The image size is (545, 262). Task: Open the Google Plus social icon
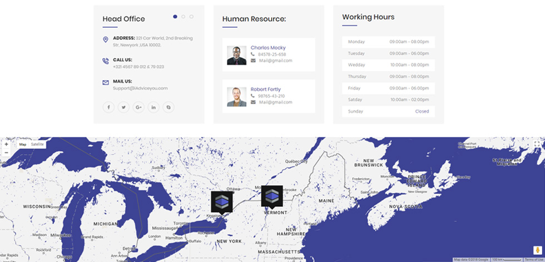138,107
